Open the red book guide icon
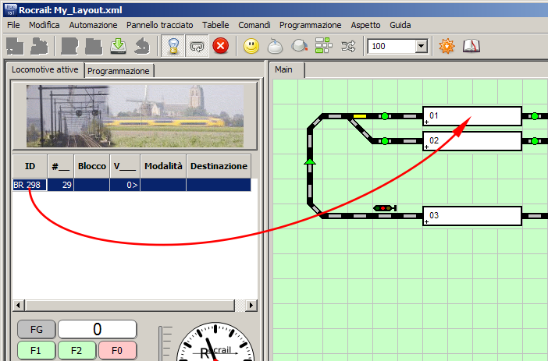This screenshot has height=361, width=548. 471,47
